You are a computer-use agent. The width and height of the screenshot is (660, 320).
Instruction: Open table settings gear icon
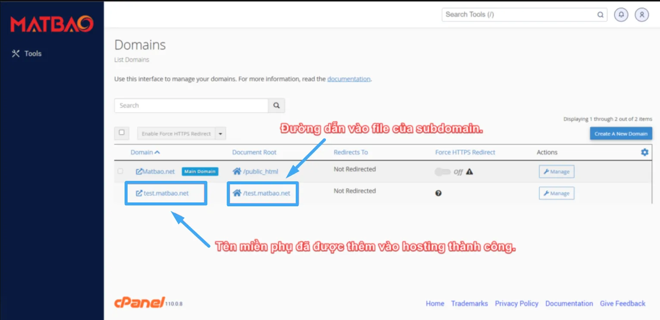coord(644,152)
